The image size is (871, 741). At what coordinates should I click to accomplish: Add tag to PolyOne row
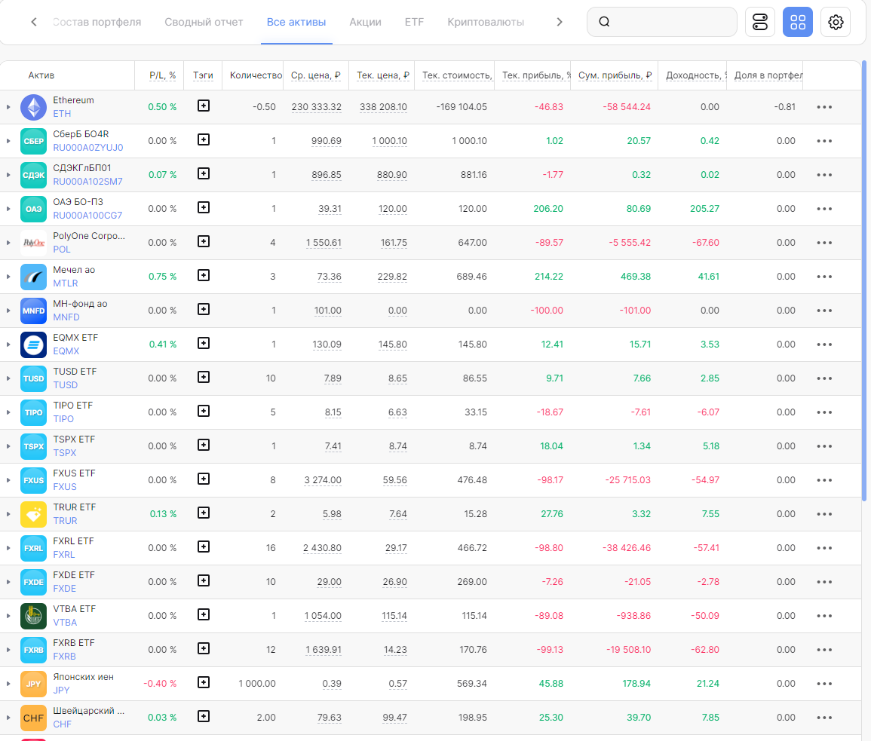pyautogui.click(x=204, y=241)
